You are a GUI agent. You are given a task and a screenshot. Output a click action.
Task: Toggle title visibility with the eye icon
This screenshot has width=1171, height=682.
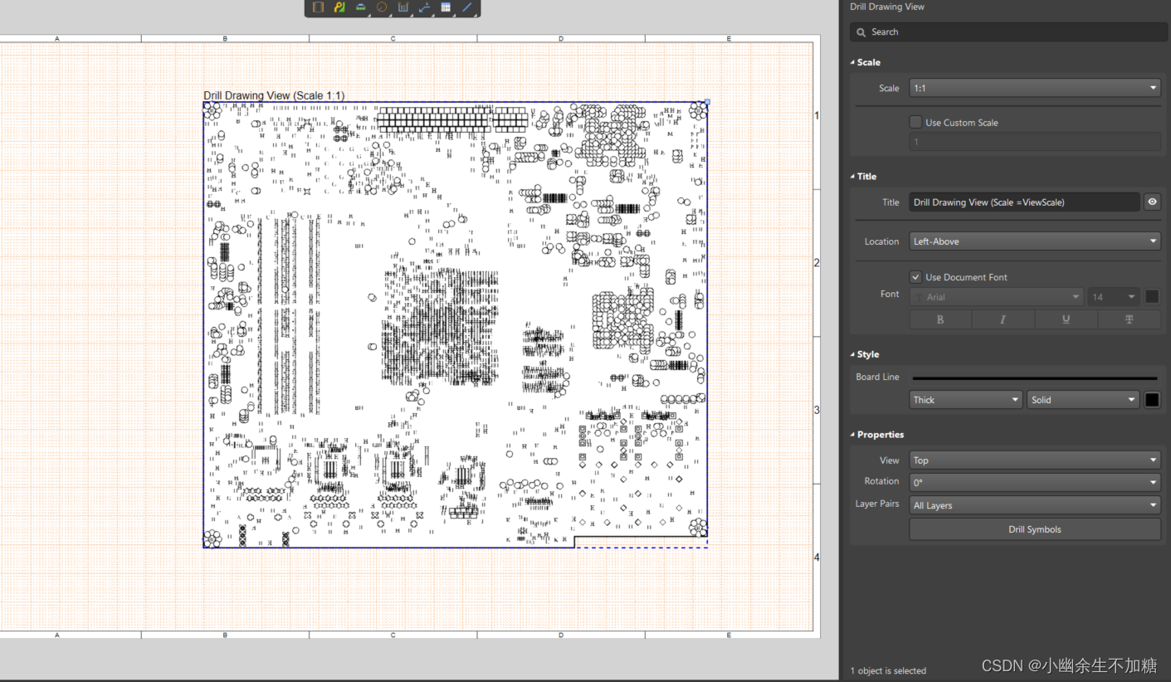(x=1152, y=202)
